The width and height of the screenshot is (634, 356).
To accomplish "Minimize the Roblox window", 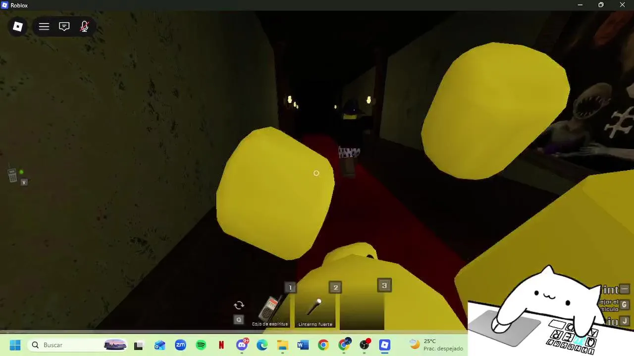I will coord(580,5).
